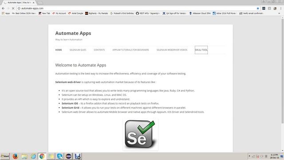Click the site info icon in address bar

coord(19,8)
